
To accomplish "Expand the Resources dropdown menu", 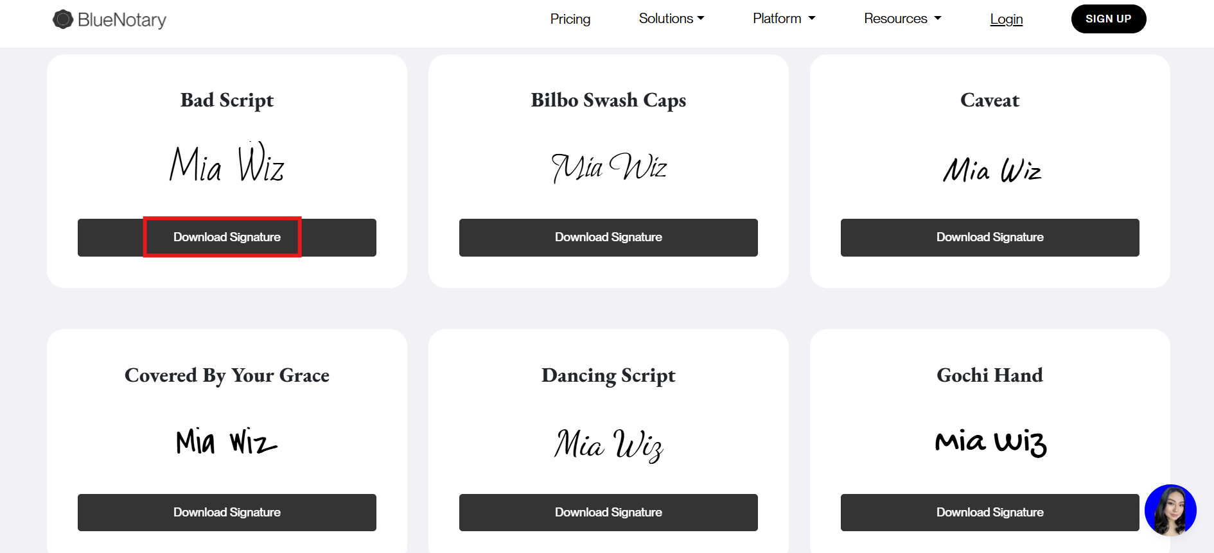I will 902,19.
